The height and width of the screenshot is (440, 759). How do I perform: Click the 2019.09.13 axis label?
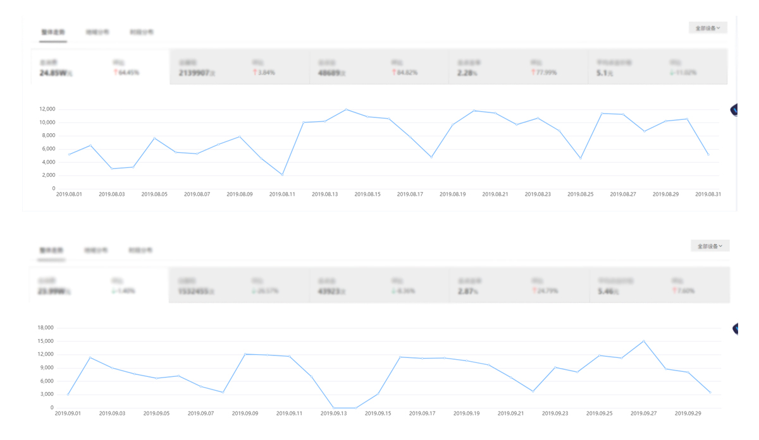[333, 413]
